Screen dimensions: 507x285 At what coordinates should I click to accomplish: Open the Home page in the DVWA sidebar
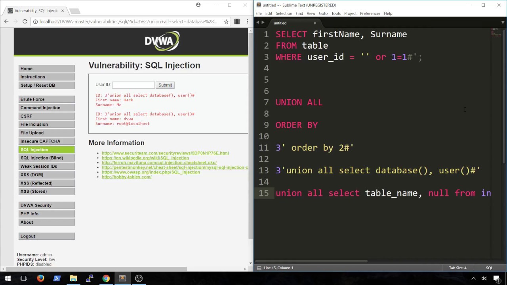(x=46, y=68)
